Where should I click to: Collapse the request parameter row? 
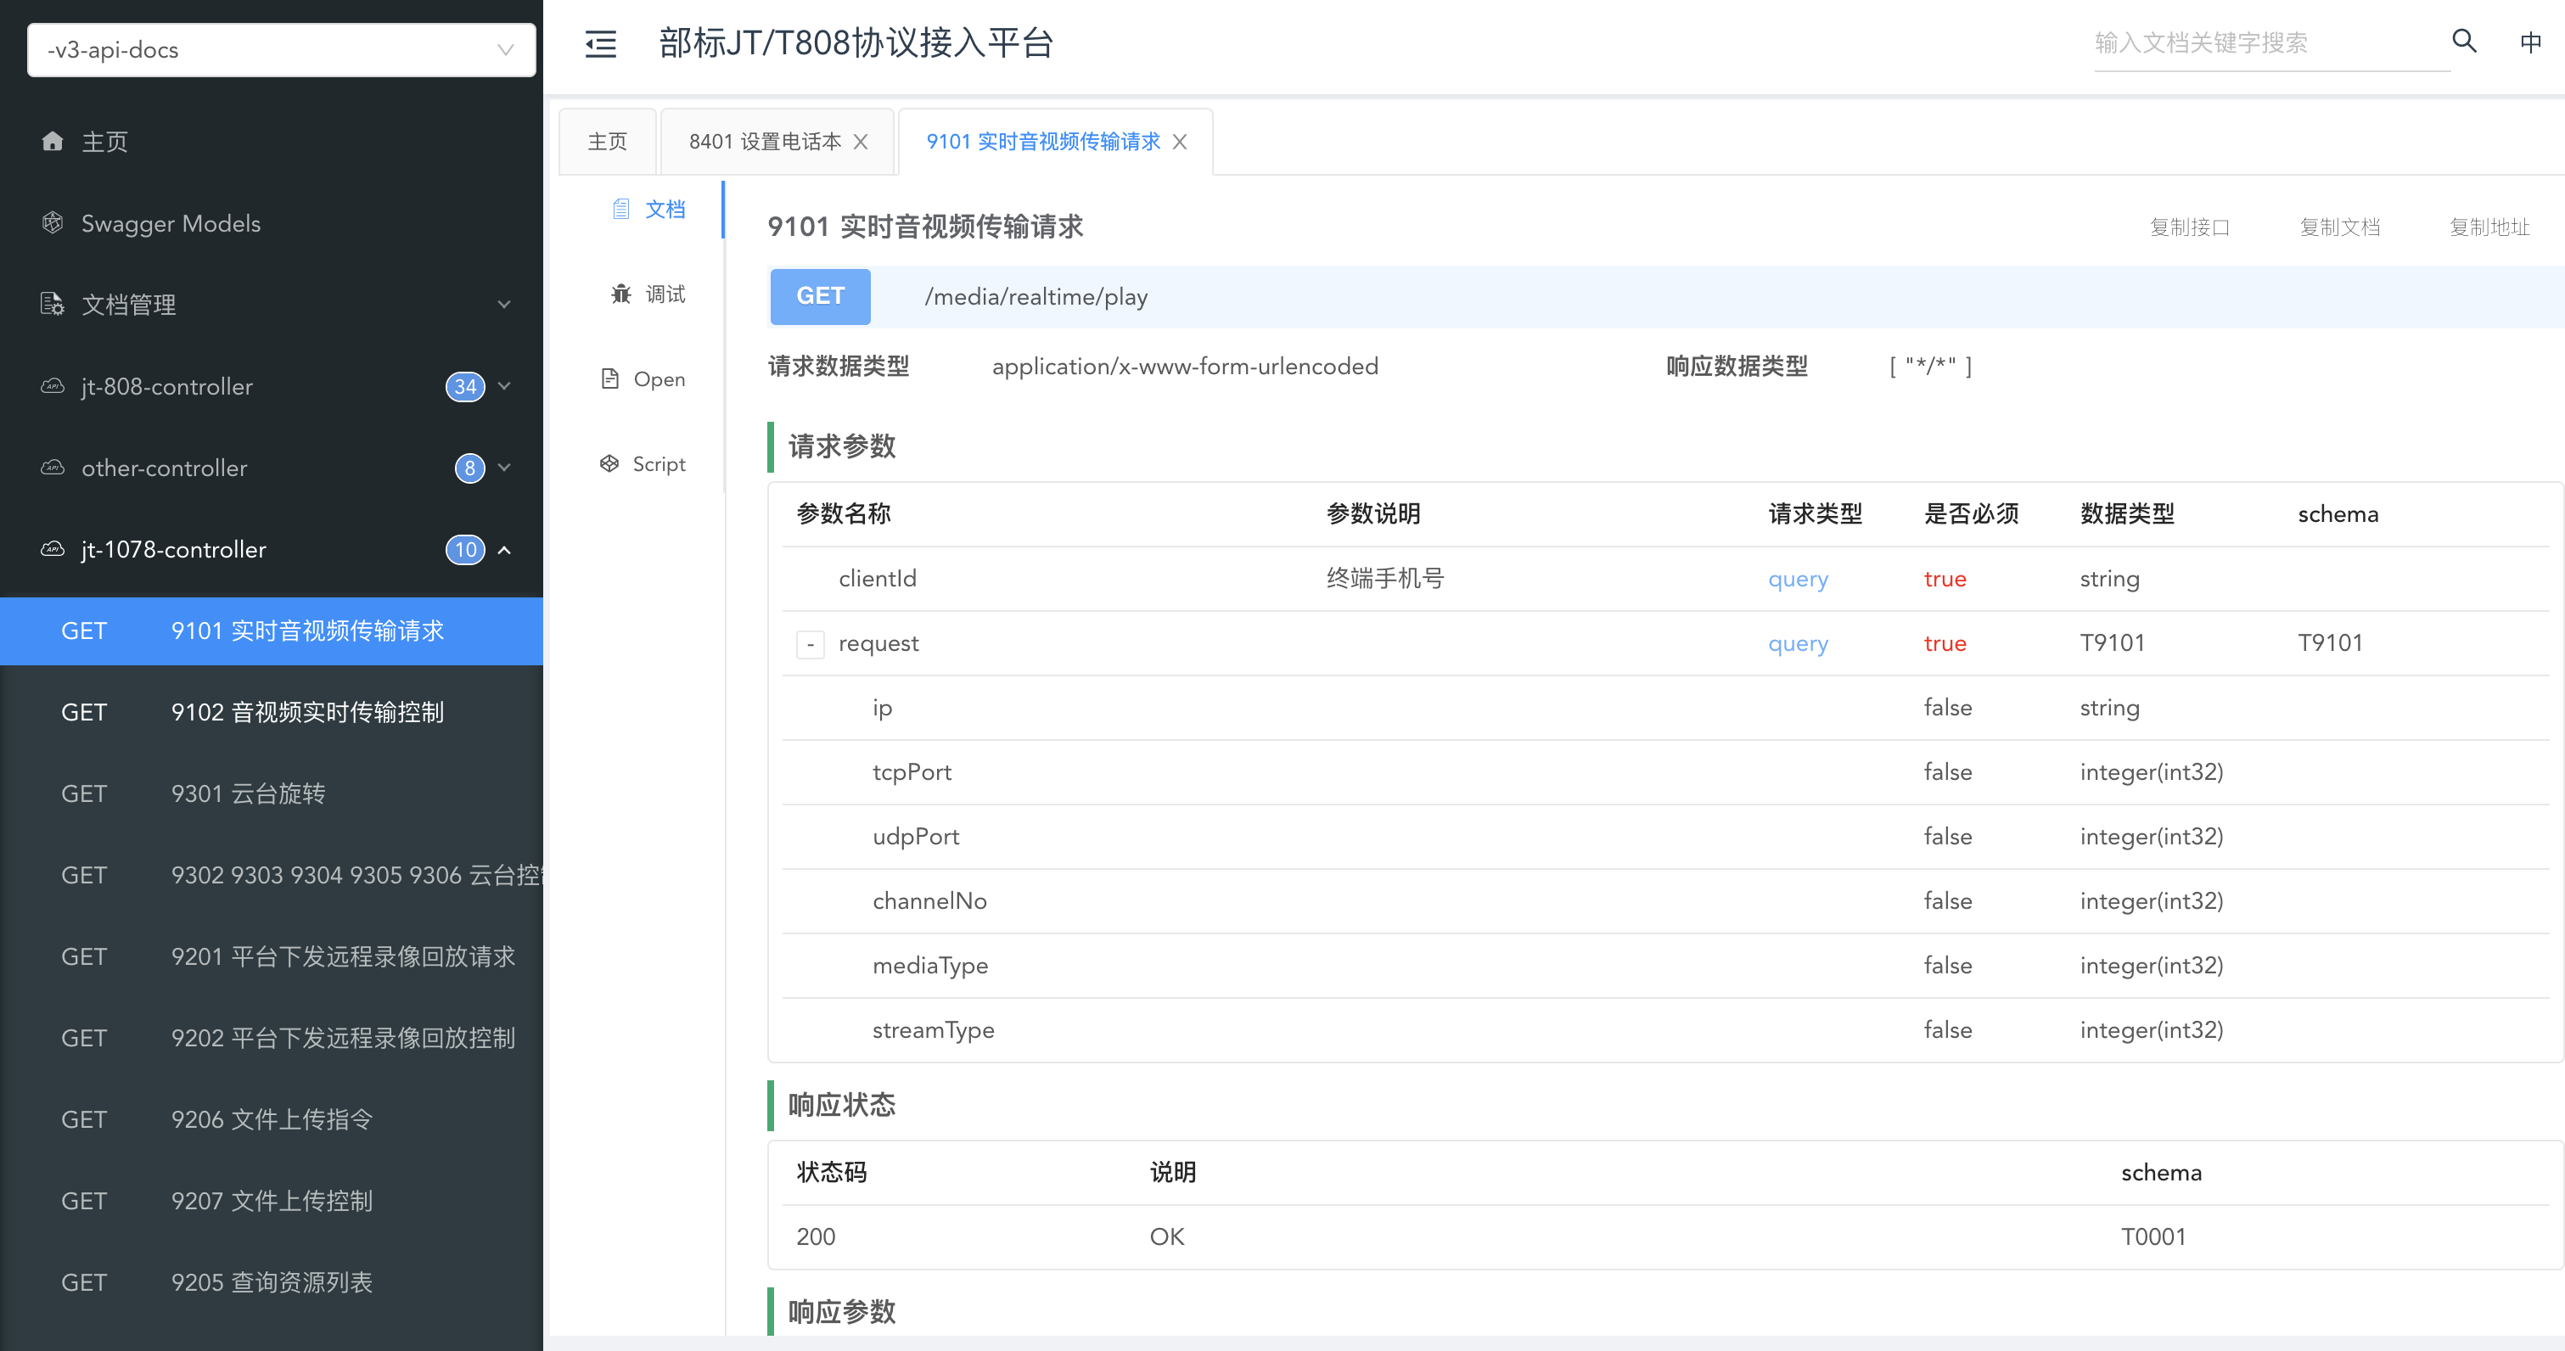[811, 644]
